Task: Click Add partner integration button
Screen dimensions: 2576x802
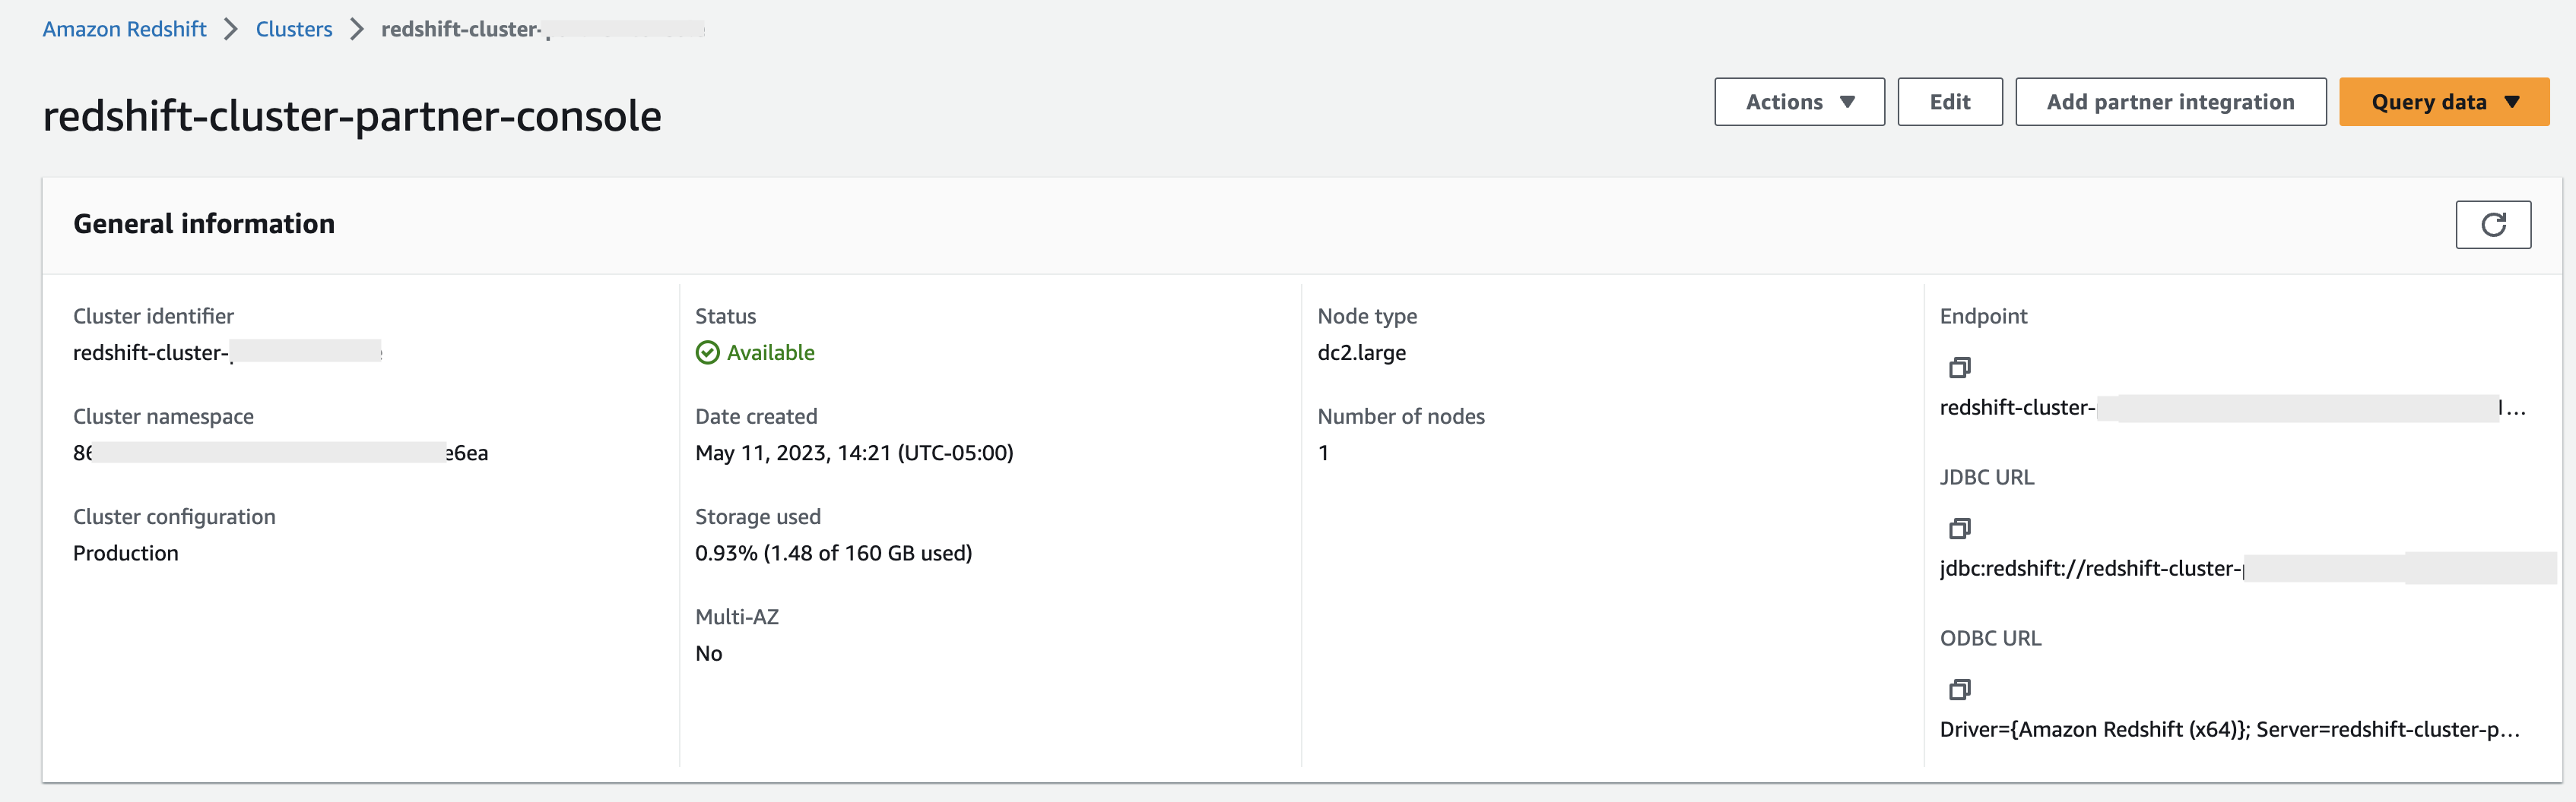Action: pyautogui.click(x=2169, y=102)
